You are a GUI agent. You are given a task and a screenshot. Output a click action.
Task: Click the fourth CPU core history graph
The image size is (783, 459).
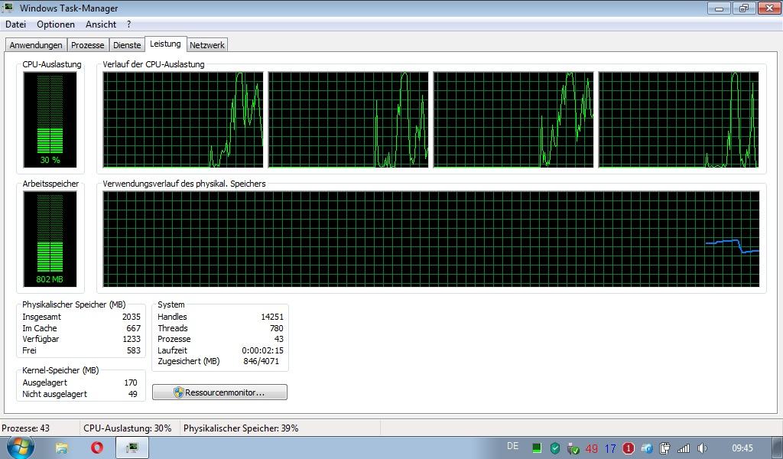click(x=679, y=119)
